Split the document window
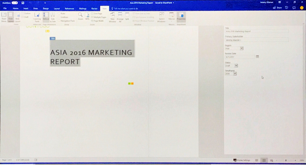 tap(127, 16)
